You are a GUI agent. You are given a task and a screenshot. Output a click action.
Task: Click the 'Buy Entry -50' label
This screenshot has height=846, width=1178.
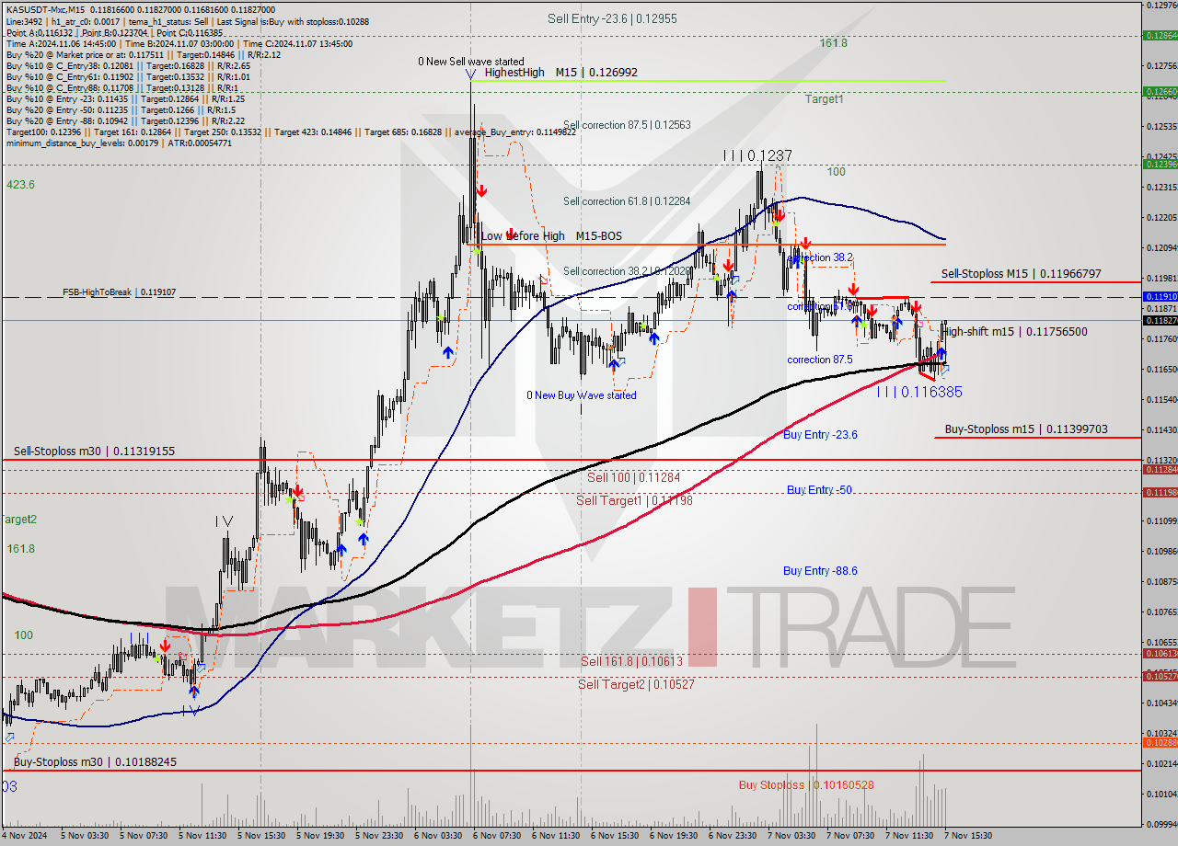pyautogui.click(x=819, y=490)
